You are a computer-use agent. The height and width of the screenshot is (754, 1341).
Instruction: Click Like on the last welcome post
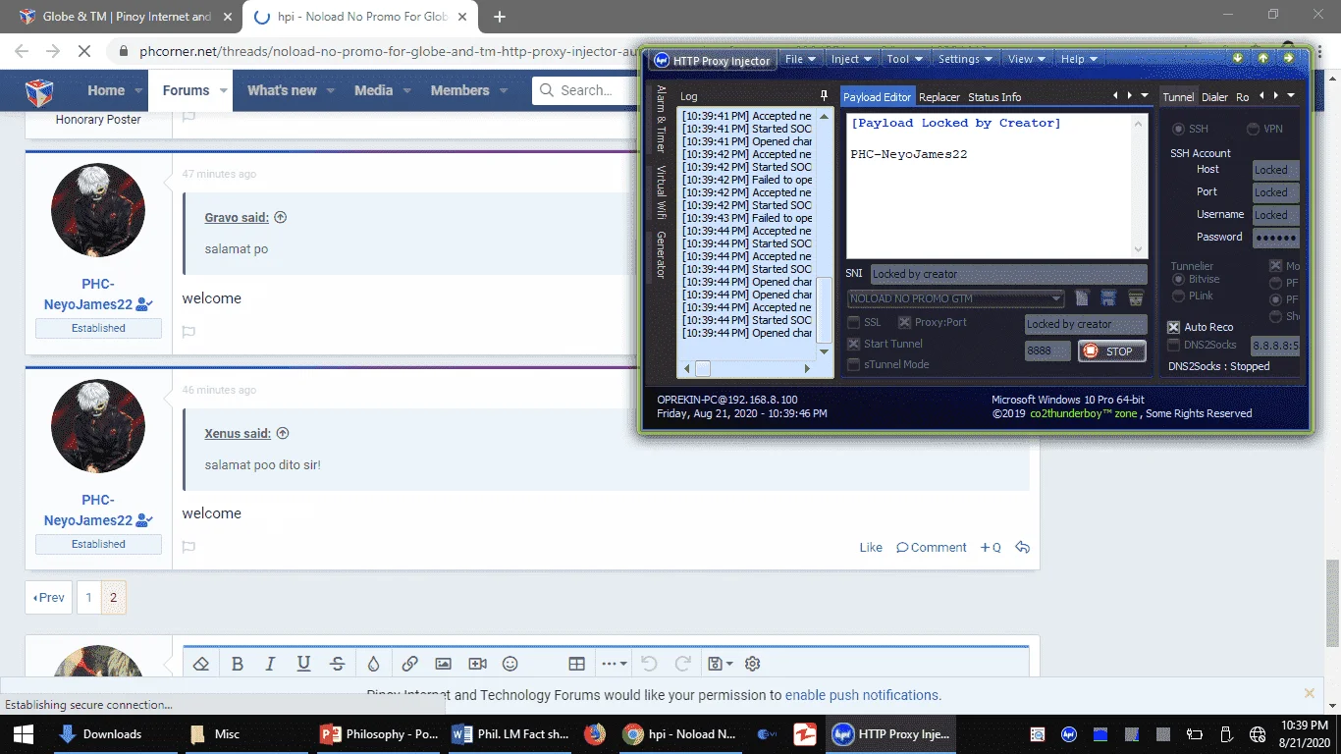pos(871,548)
